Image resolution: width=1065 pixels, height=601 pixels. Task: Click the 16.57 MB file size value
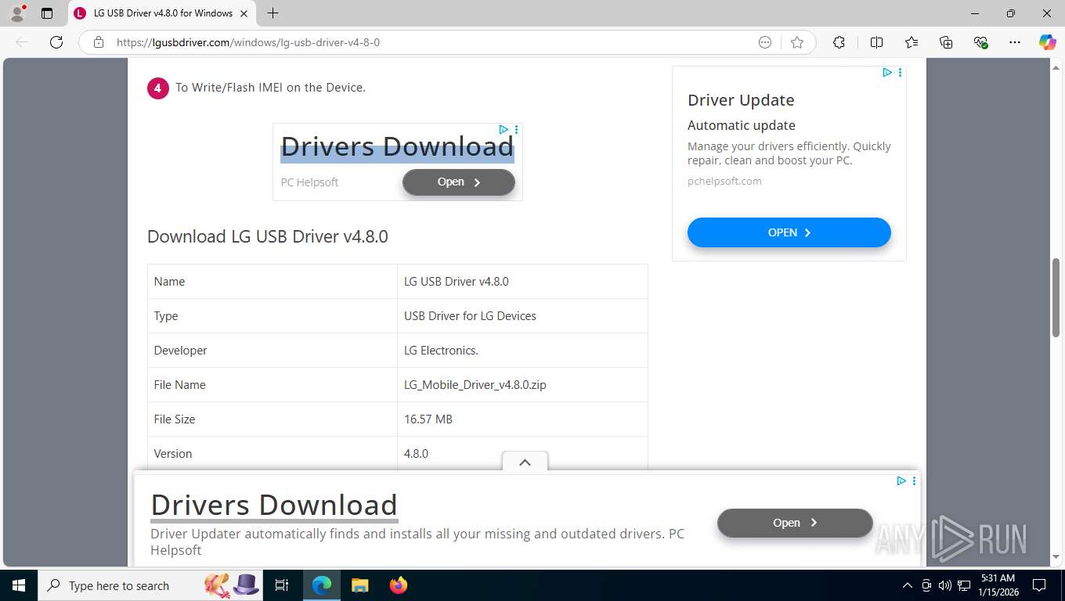[x=428, y=419]
